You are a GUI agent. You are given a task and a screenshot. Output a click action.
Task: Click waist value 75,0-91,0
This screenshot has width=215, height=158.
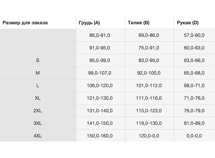coord(149,48)
